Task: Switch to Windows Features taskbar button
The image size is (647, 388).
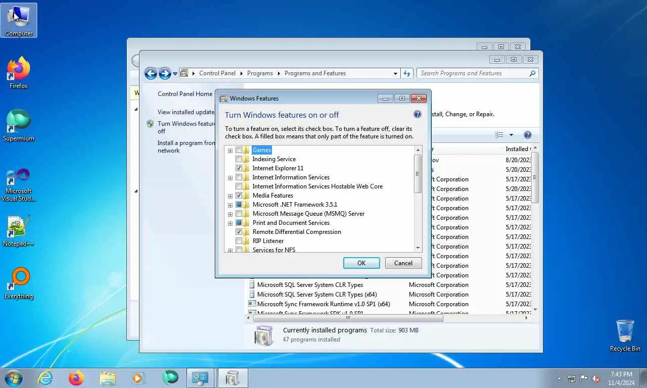Action: point(233,378)
